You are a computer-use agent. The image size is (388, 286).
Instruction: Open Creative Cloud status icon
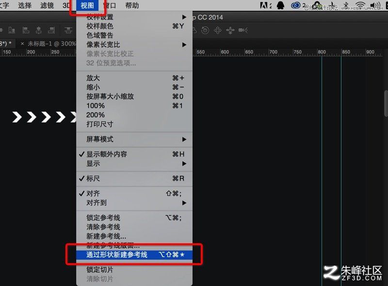pos(295,5)
